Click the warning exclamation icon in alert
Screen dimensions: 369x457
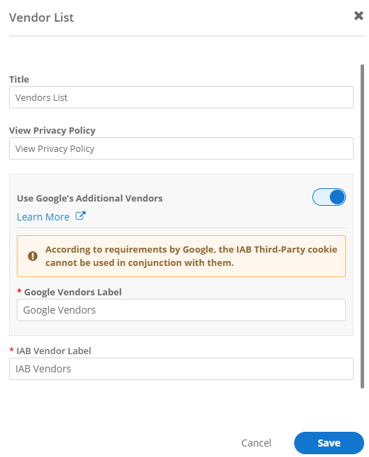(x=33, y=256)
